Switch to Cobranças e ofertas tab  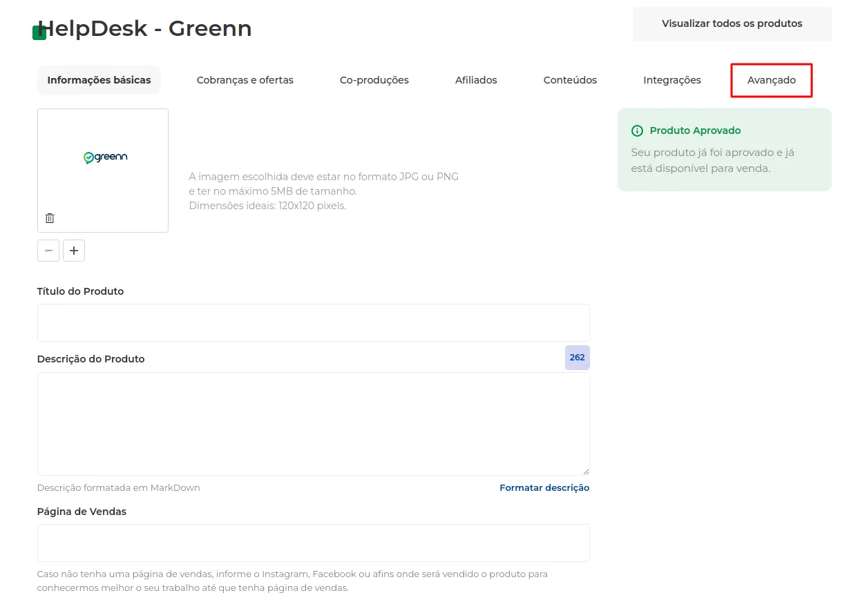(x=245, y=80)
